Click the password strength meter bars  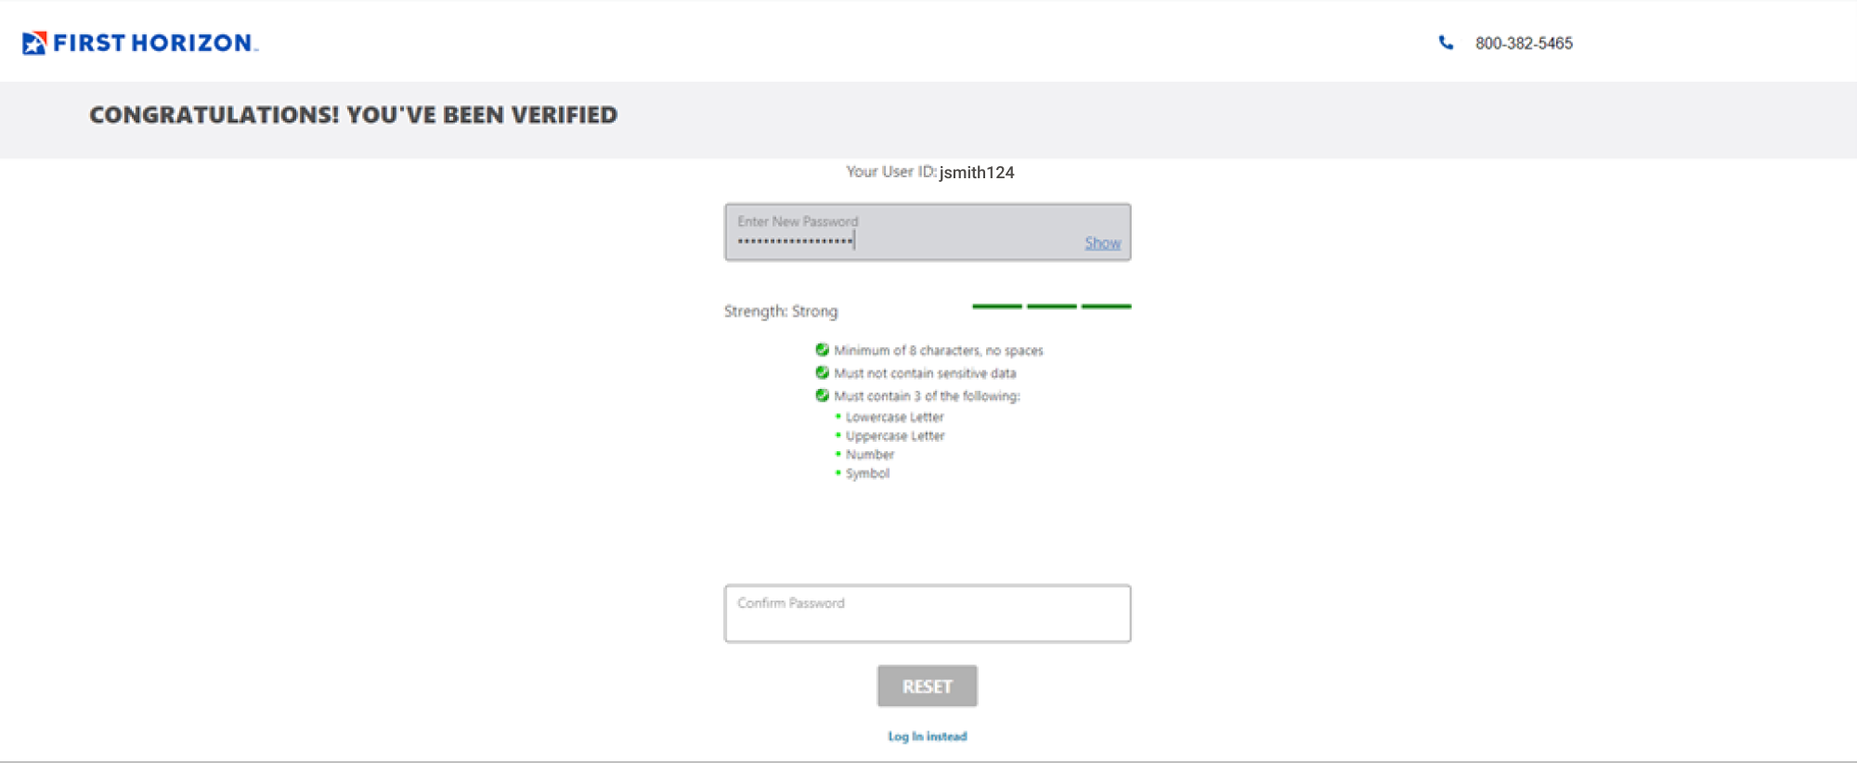click(1052, 305)
